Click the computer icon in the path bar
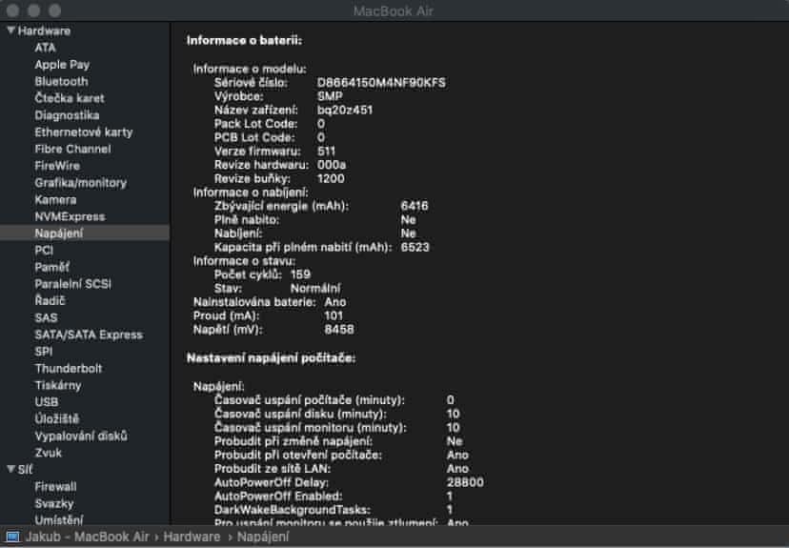789x548 pixels. point(11,538)
